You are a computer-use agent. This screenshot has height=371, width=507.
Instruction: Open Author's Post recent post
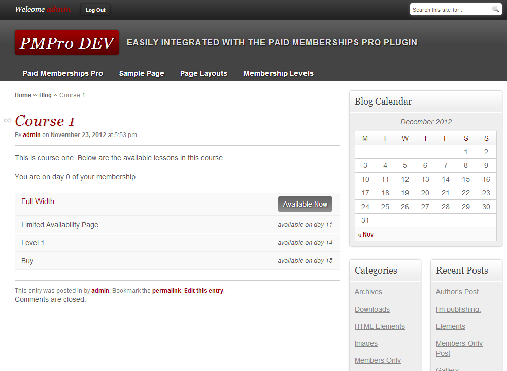pos(457,292)
